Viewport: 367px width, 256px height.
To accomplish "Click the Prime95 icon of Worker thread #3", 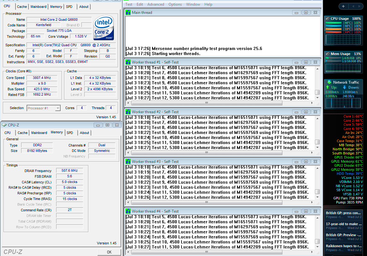I will (128, 162).
